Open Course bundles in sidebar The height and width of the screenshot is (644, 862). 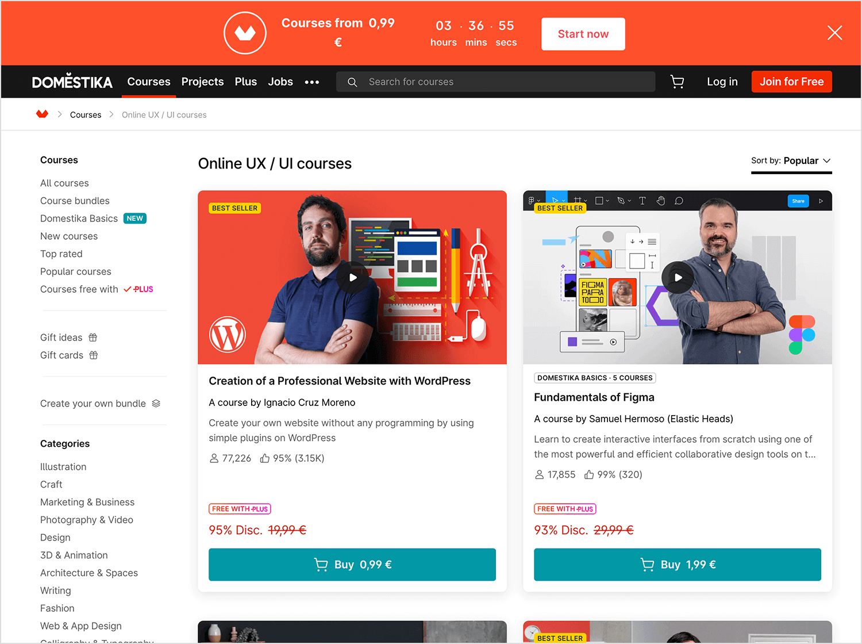pos(75,201)
